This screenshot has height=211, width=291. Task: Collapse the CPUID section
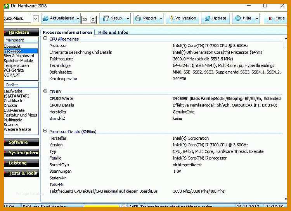coord(45,91)
